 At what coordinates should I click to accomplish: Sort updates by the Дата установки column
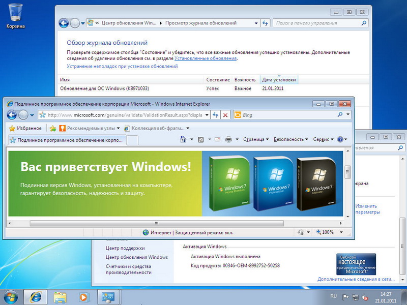pyautogui.click(x=279, y=80)
